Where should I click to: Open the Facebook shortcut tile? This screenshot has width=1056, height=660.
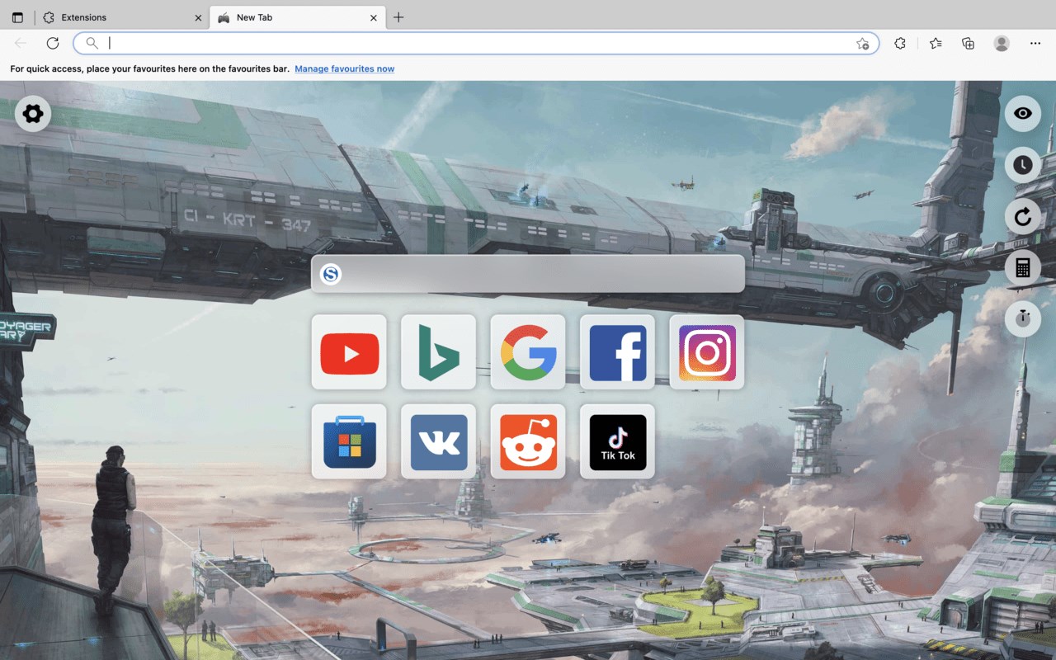tap(617, 352)
